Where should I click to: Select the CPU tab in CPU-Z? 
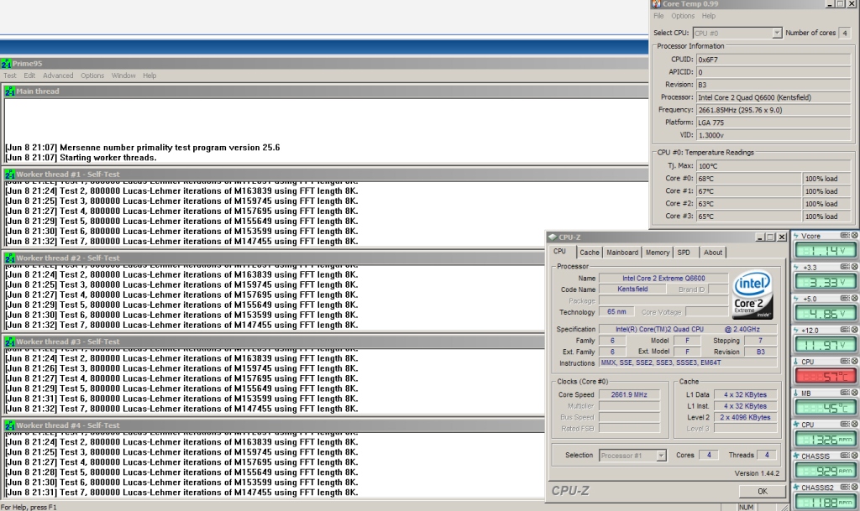point(560,252)
